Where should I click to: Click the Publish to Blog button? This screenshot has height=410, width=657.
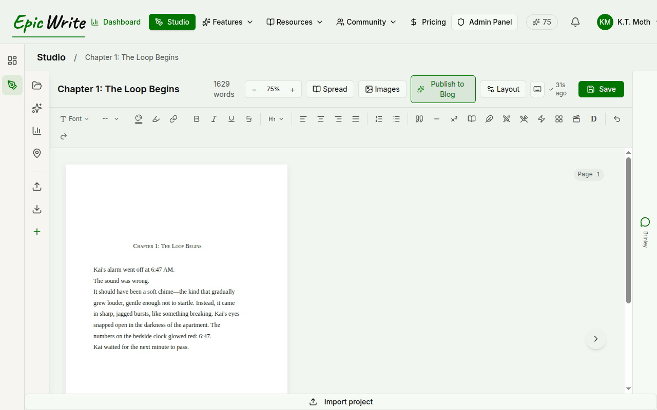pyautogui.click(x=443, y=89)
